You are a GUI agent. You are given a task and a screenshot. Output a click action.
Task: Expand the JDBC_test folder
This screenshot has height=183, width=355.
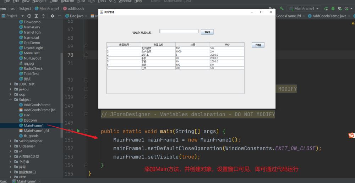[11, 84]
